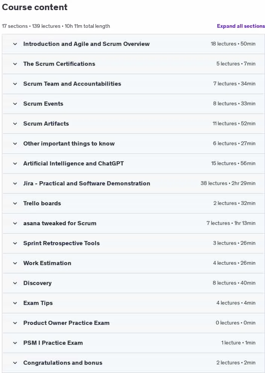Image resolution: width=265 pixels, height=373 pixels.
Task: Click chevron icon beside asana tweaked for Scrum
Action: click(x=15, y=223)
